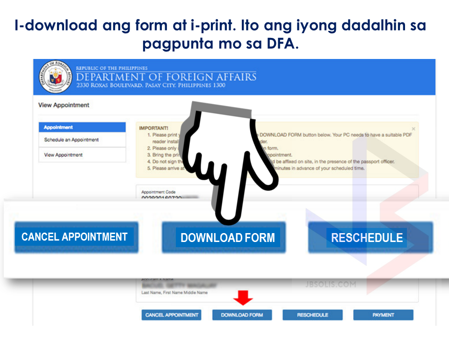Click the 2330 Roxas Boulevard address line

point(151,85)
